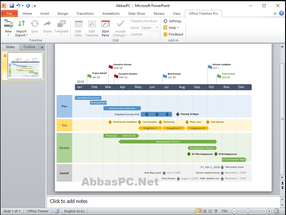Click the Undo icon
Screen dimensions: 286x215
(18, 6)
